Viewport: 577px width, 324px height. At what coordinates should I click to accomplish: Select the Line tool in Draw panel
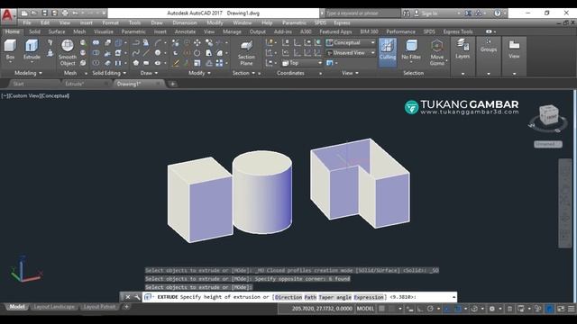(146, 53)
